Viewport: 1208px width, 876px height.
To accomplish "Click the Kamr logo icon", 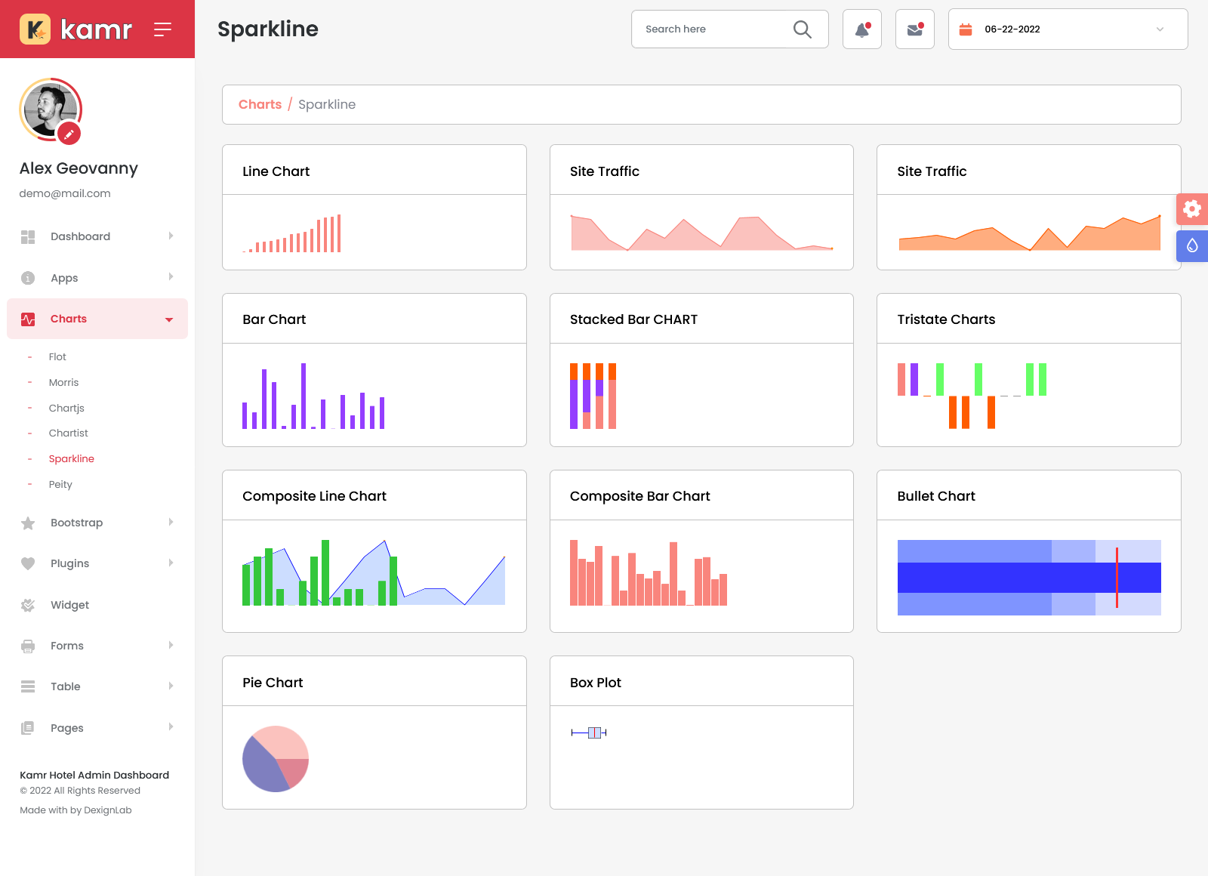I will [35, 29].
